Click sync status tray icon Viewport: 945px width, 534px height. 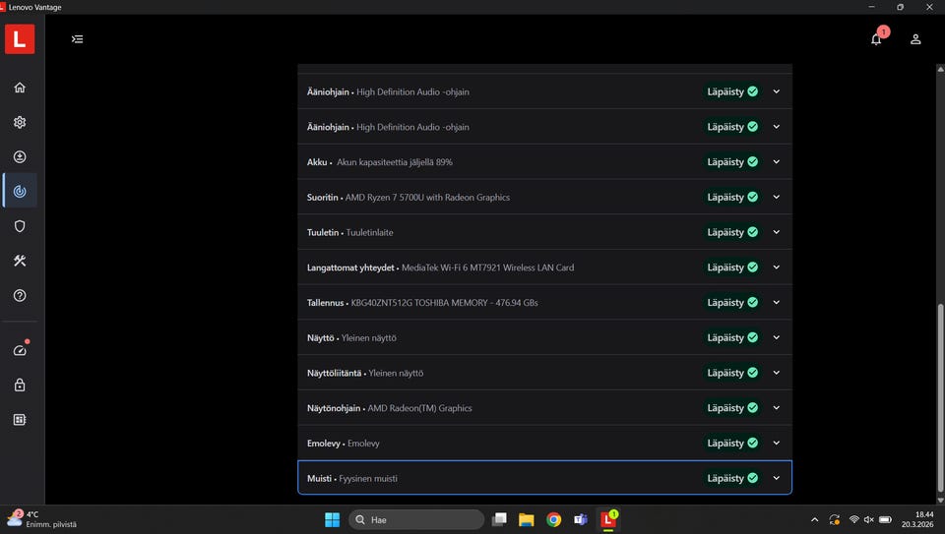pos(834,519)
